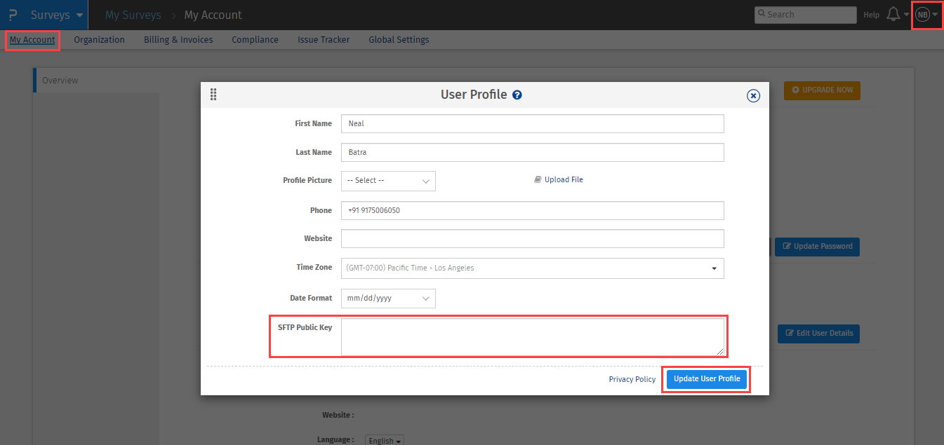Open the Issue Tracker tab
Image resolution: width=944 pixels, height=445 pixels.
(324, 40)
